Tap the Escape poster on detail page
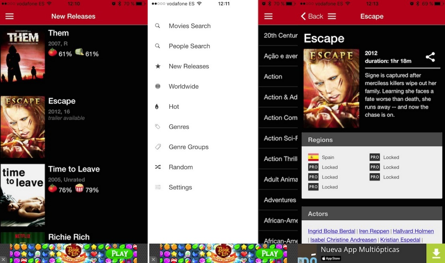 (331, 88)
